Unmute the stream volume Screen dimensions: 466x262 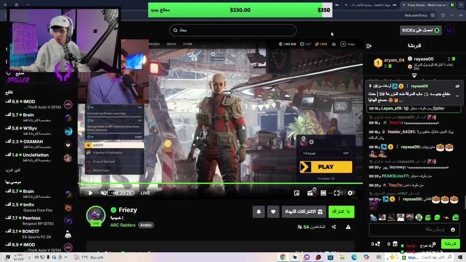point(104,193)
